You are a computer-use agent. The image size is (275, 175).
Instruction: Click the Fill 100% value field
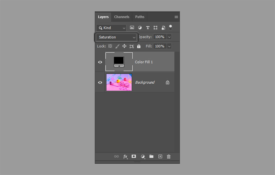(160, 46)
